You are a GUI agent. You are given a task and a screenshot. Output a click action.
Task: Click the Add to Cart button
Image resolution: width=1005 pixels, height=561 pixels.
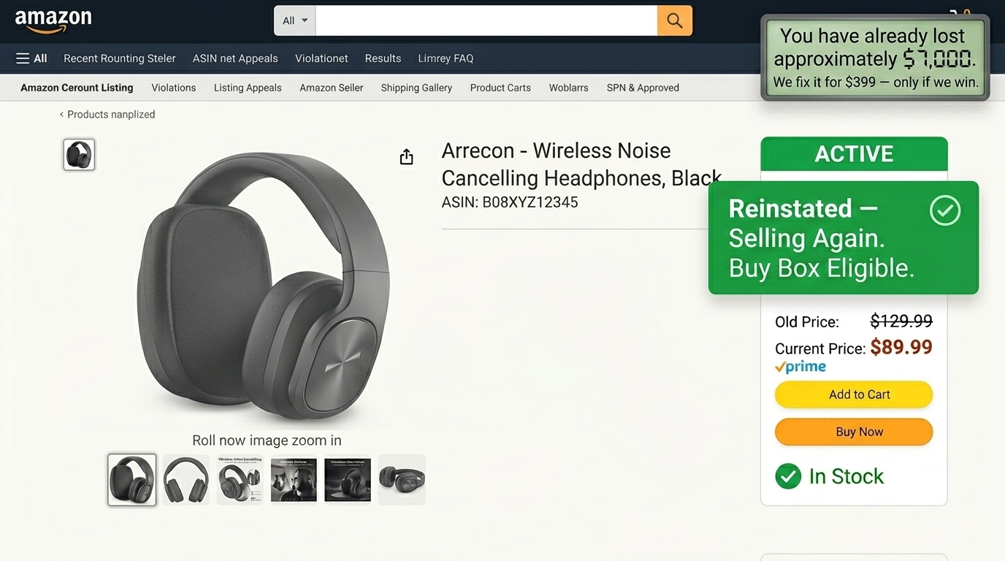(x=853, y=394)
